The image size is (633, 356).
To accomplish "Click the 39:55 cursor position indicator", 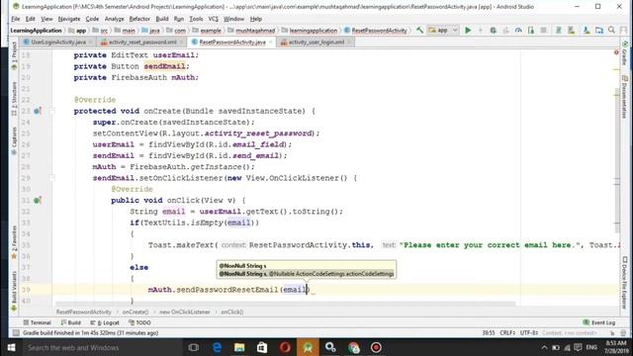I will pos(488,333).
